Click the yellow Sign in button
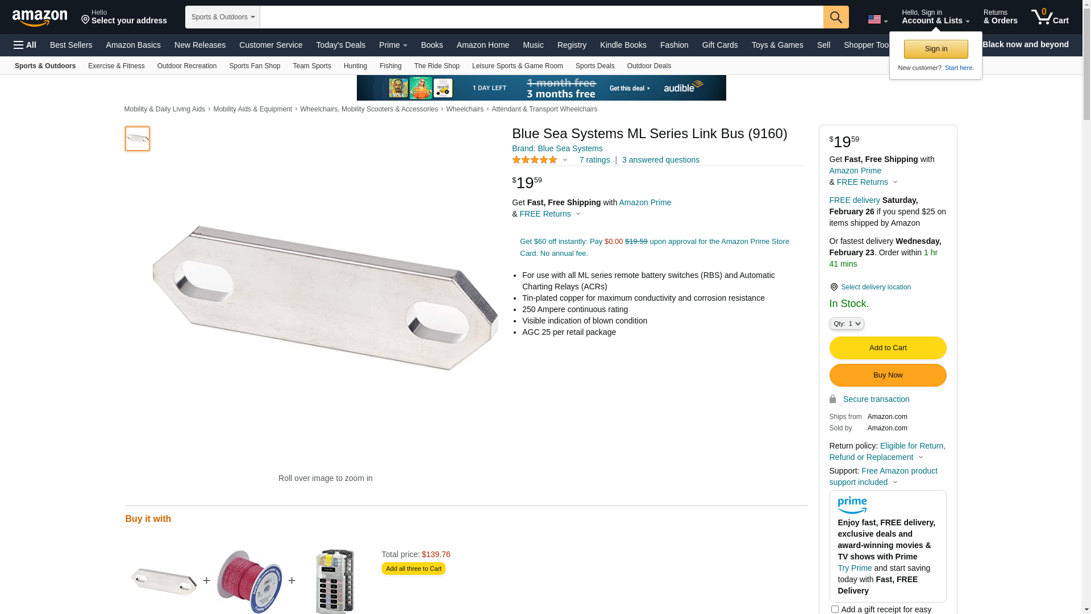1091x614 pixels. tap(936, 49)
